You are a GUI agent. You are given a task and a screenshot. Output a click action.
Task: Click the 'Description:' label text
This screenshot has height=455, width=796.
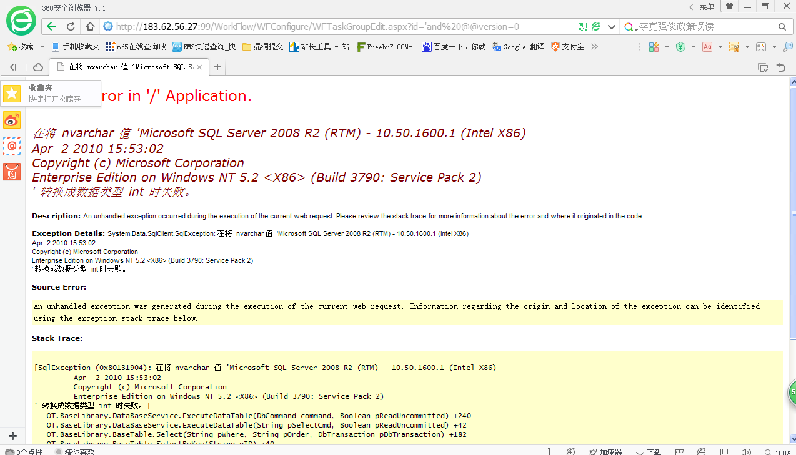click(x=56, y=216)
